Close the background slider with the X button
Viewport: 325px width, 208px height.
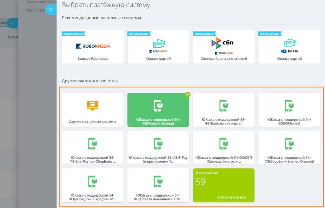coord(12,23)
